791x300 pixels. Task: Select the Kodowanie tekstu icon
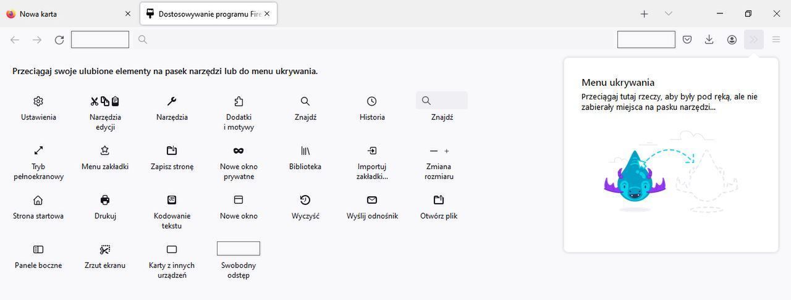click(x=172, y=200)
